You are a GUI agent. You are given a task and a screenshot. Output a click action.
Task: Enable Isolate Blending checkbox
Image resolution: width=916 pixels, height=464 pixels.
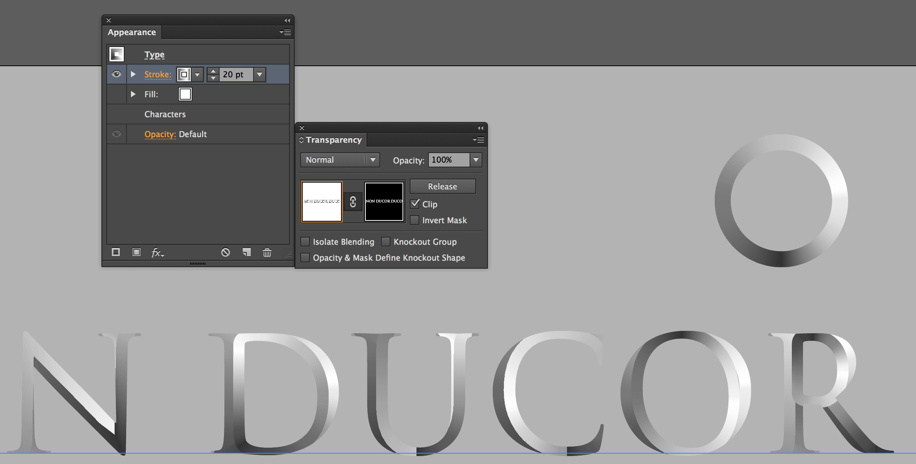pos(305,242)
